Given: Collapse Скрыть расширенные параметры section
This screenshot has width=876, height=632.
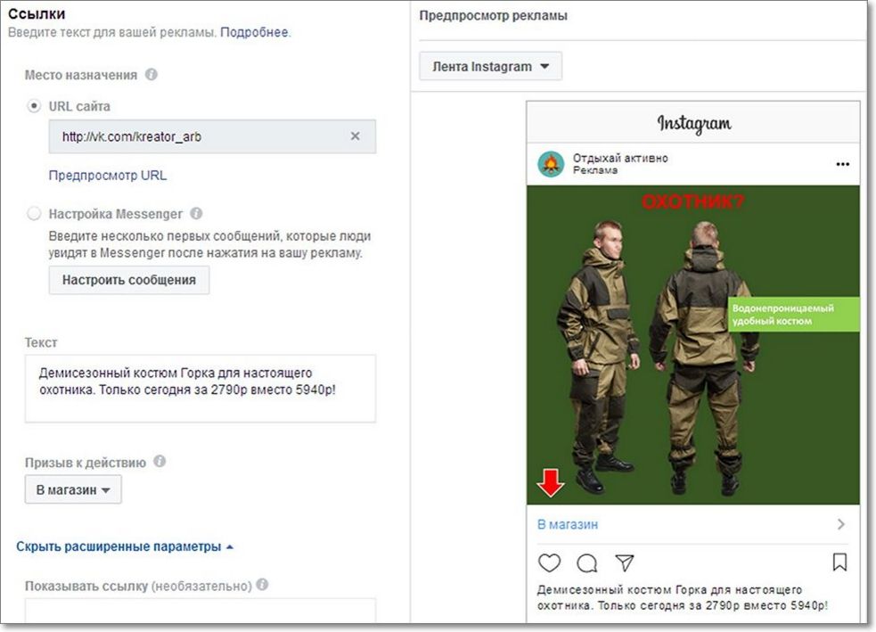Looking at the screenshot, I should (x=124, y=546).
